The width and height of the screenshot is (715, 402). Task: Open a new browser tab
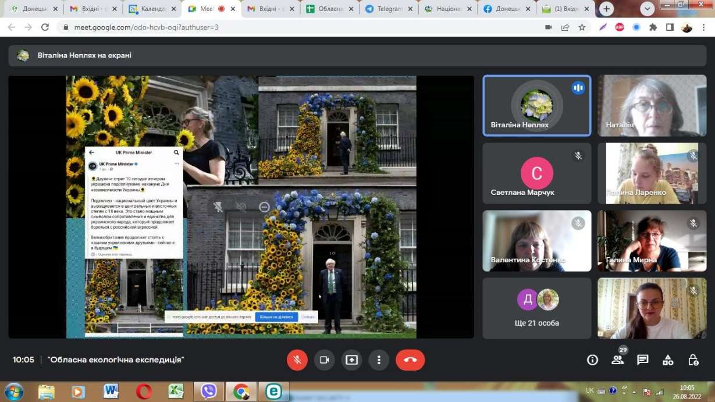[x=607, y=9]
